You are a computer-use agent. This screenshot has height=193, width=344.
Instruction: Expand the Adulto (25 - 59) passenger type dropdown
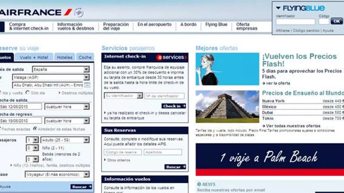(86, 140)
